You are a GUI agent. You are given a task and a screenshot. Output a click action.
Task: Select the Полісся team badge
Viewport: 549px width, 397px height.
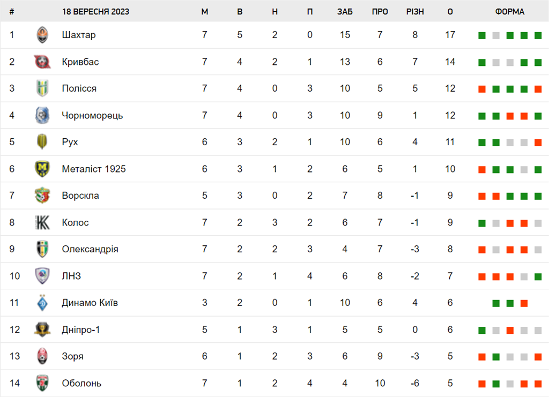[42, 88]
